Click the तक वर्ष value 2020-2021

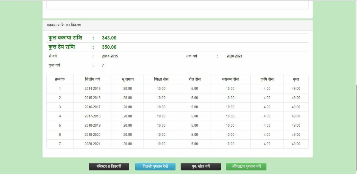coord(234,56)
